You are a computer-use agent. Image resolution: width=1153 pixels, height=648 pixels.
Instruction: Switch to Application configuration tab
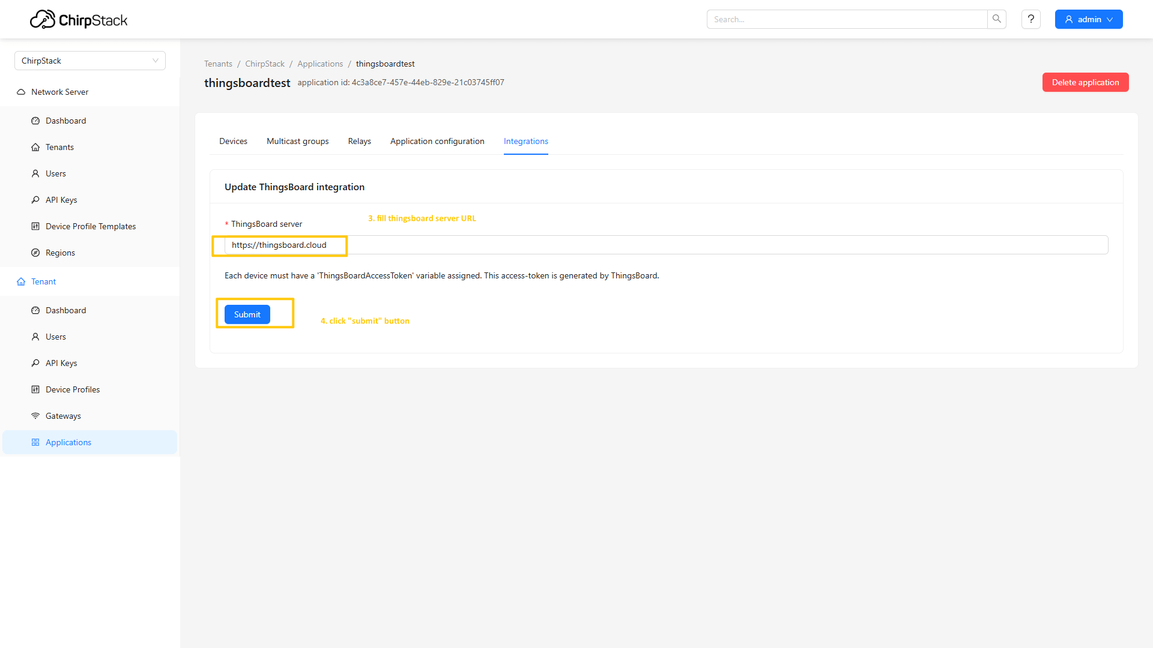[437, 141]
